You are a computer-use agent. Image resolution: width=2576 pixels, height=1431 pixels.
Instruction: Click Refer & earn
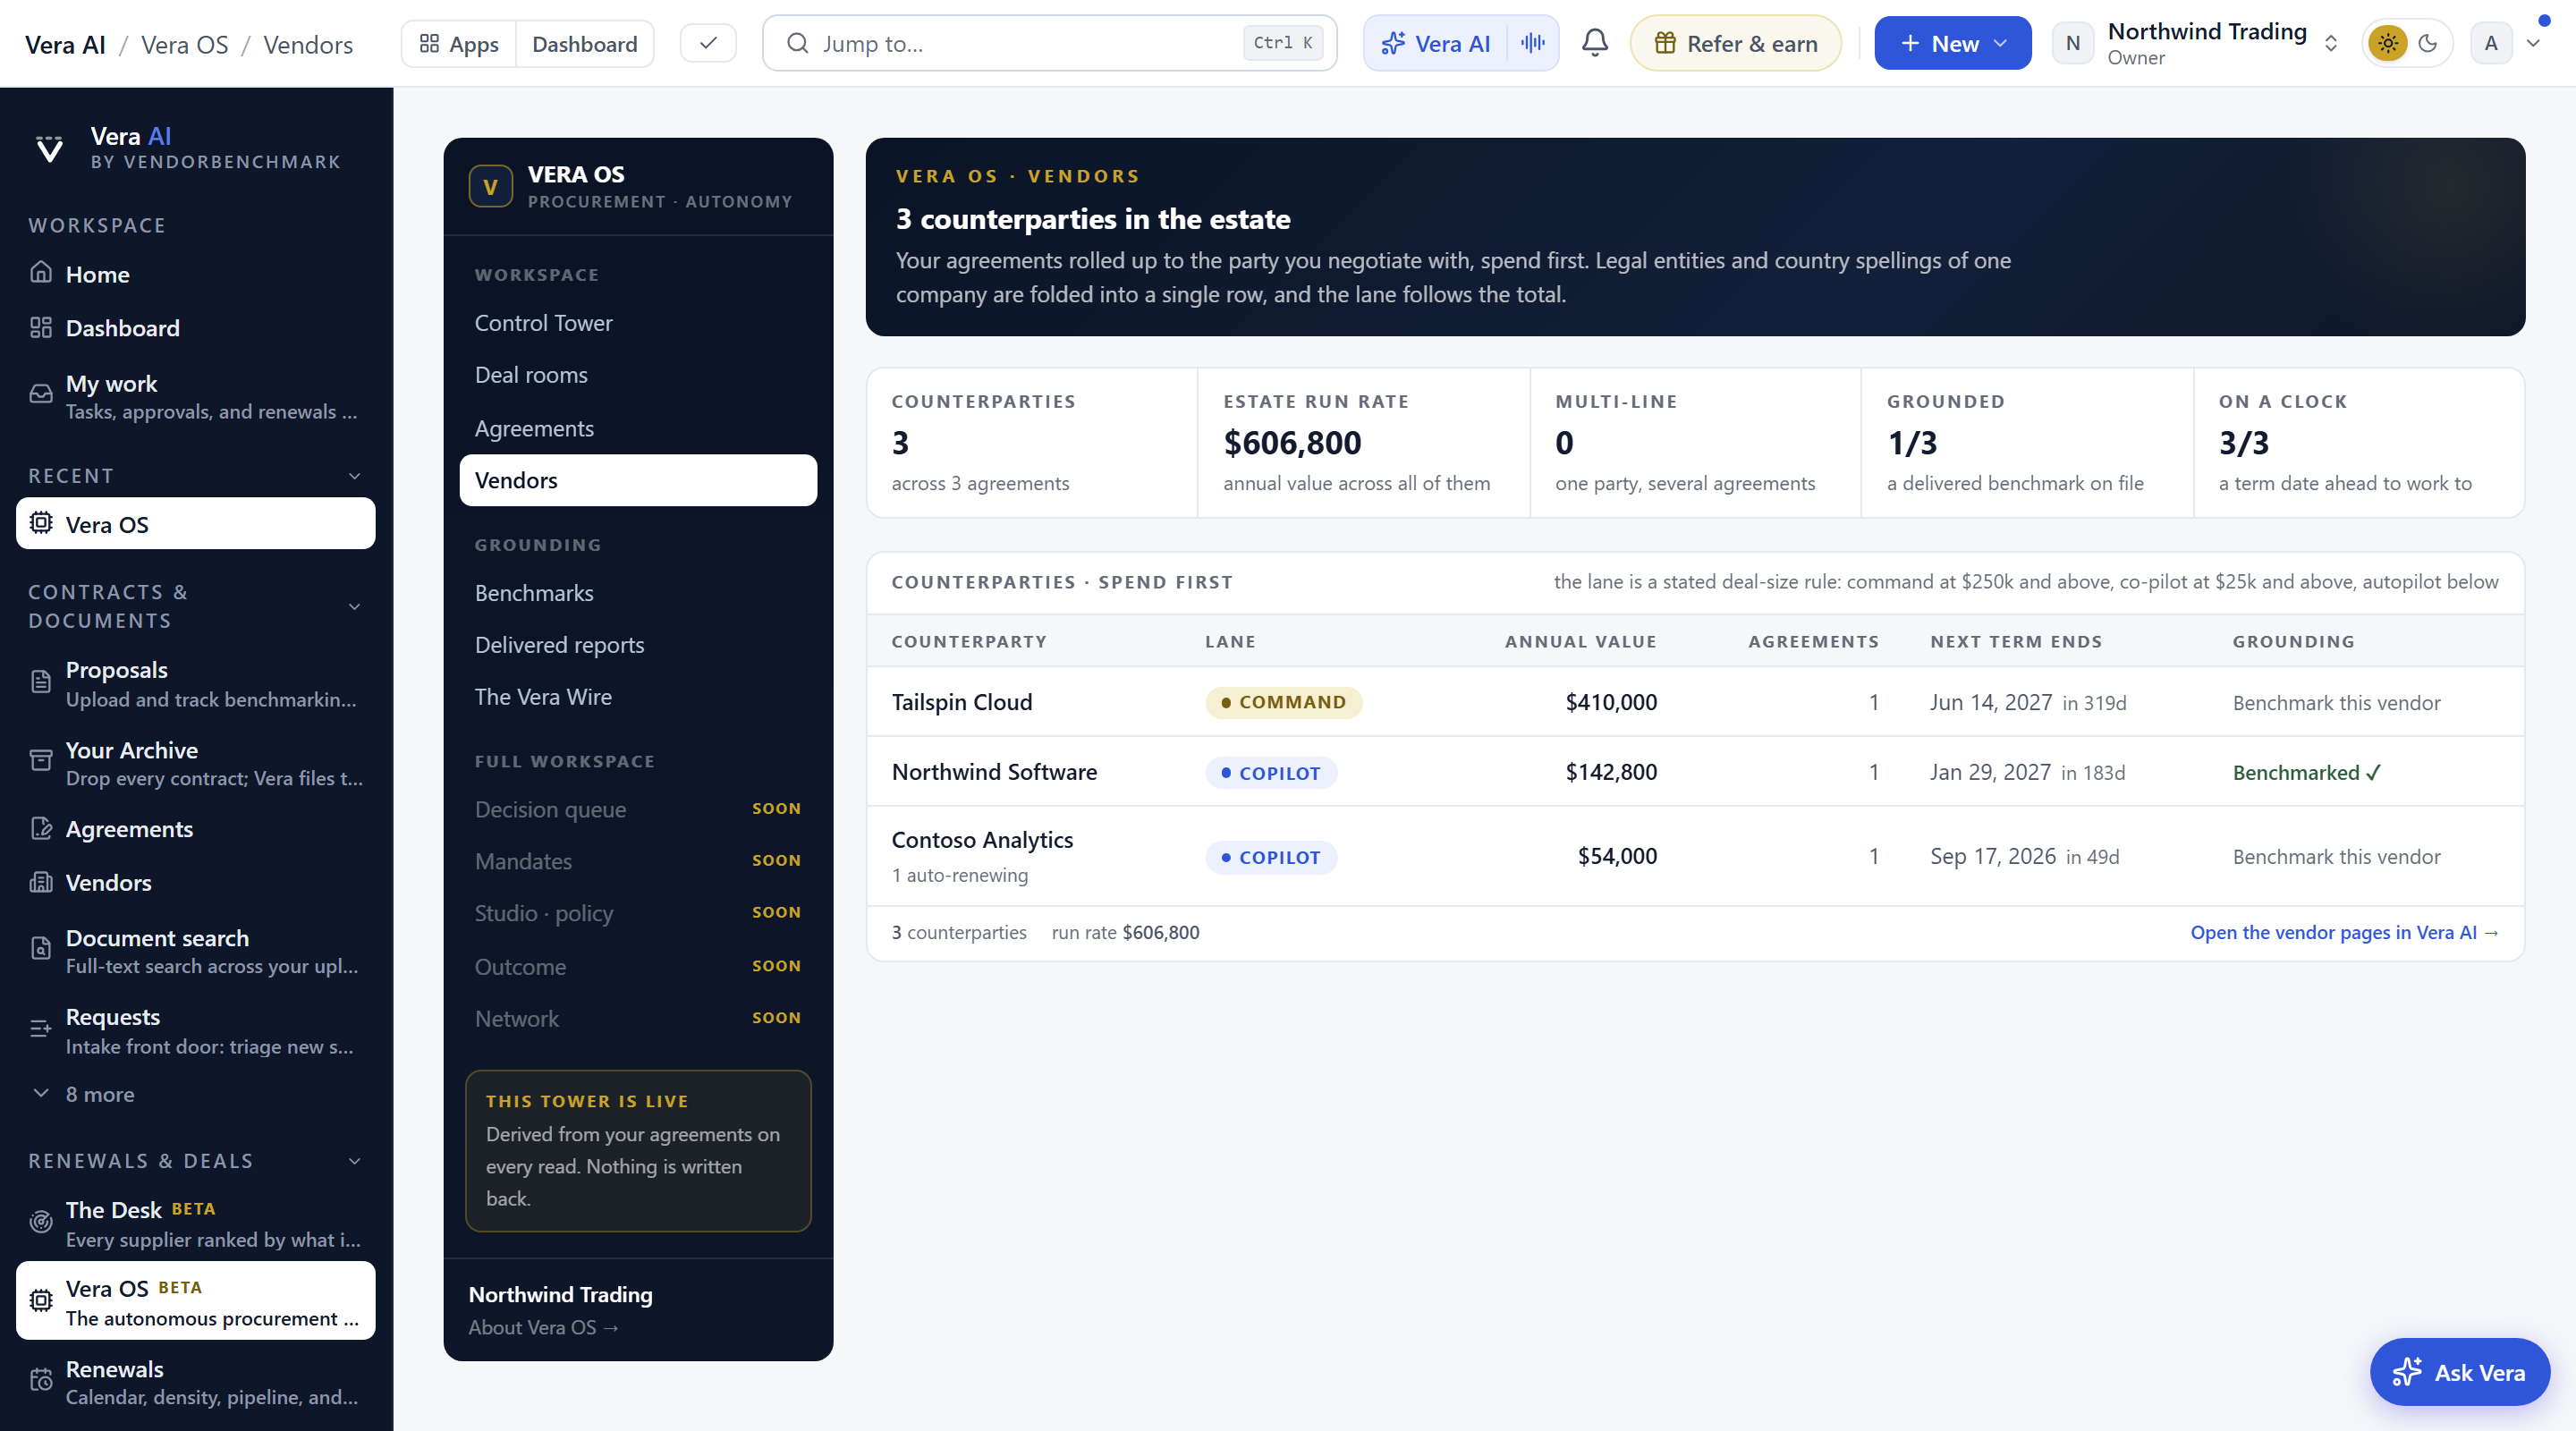tap(1735, 43)
